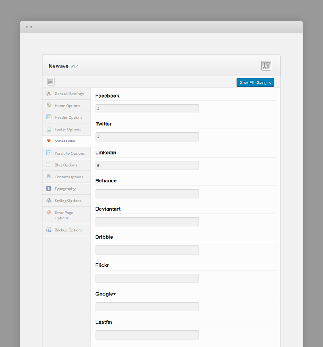
Task: Click the Flickr section heading
Action: tap(102, 265)
